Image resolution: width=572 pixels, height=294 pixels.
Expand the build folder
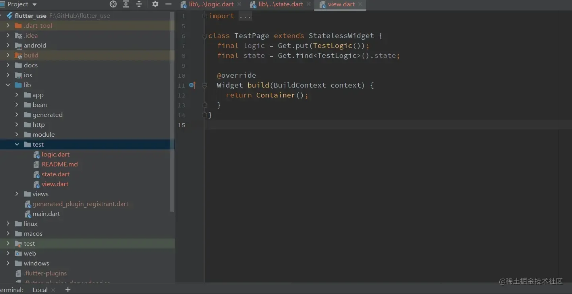click(x=8, y=55)
